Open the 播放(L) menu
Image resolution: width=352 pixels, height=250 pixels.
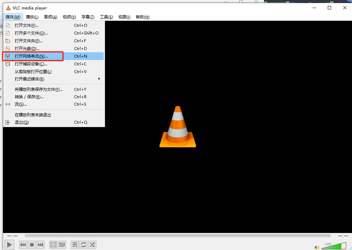32,17
